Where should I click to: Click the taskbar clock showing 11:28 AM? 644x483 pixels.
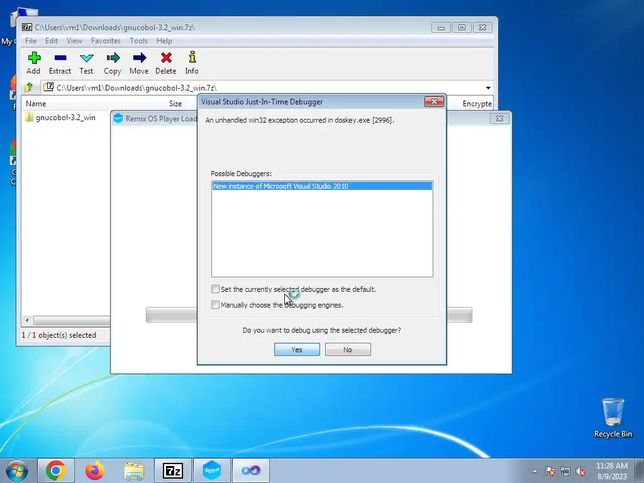612,471
